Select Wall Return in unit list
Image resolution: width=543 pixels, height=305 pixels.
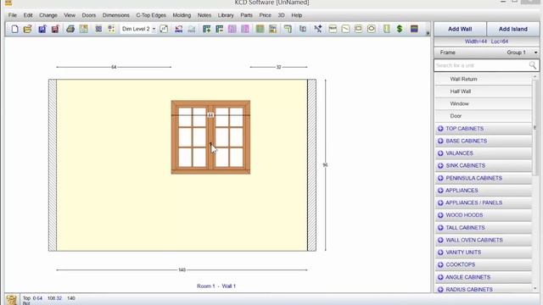coord(484,79)
